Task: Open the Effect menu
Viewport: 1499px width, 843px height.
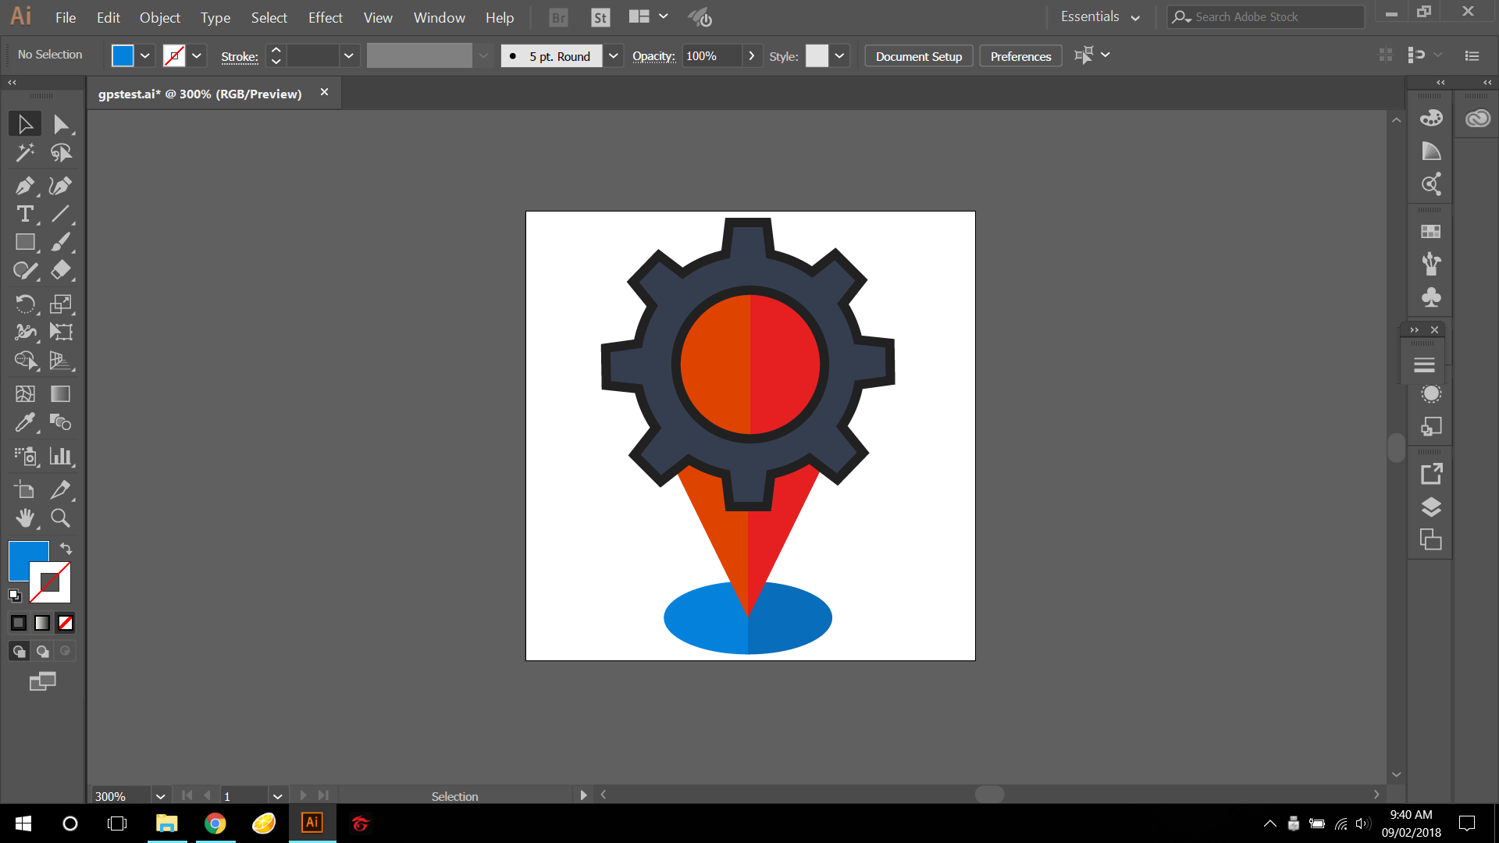Action: (325, 17)
